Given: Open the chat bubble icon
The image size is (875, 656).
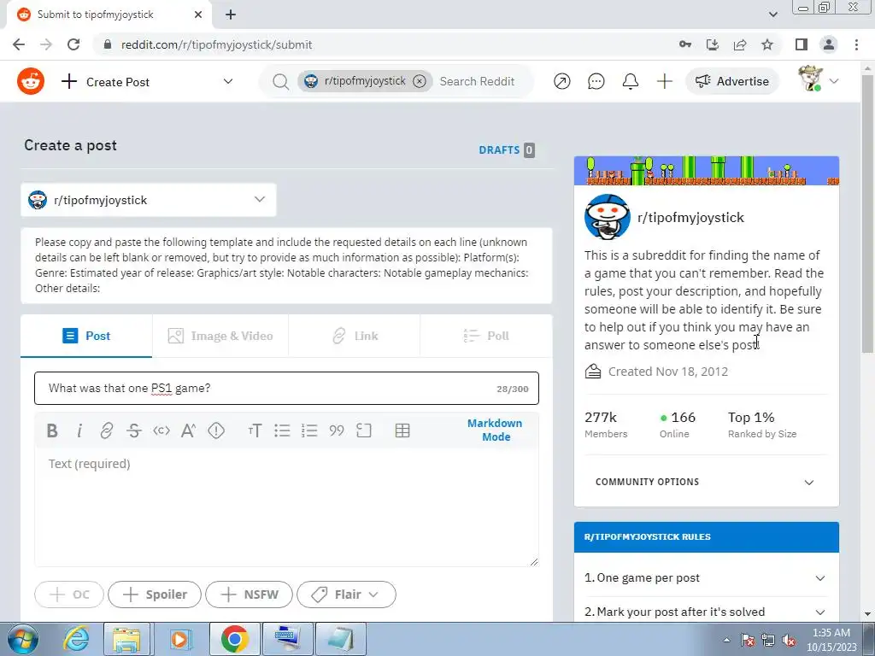Looking at the screenshot, I should [x=596, y=81].
